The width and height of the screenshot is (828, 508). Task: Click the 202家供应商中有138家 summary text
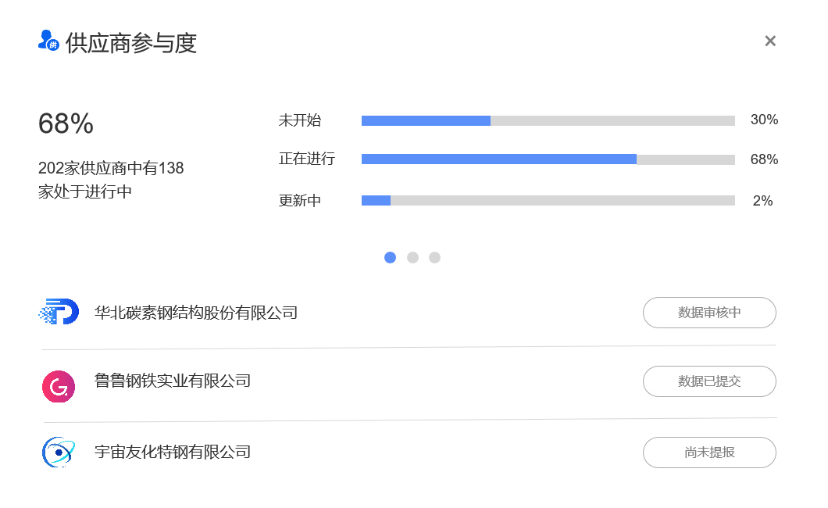pos(111,180)
